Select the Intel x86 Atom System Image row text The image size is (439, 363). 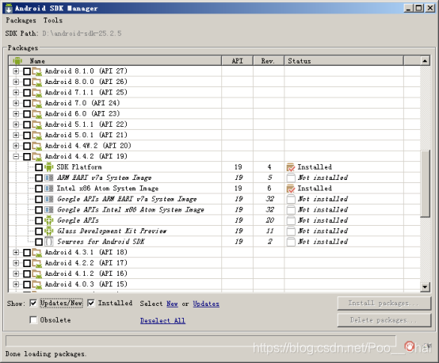tap(108, 189)
